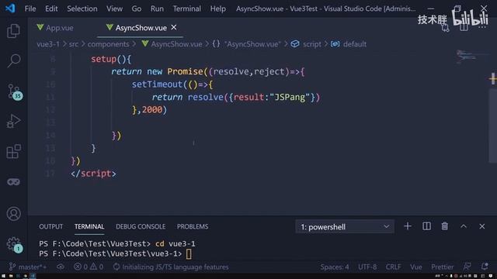
Task: Switch to the DEBUG CONSOLE tab
Action: pos(141,226)
